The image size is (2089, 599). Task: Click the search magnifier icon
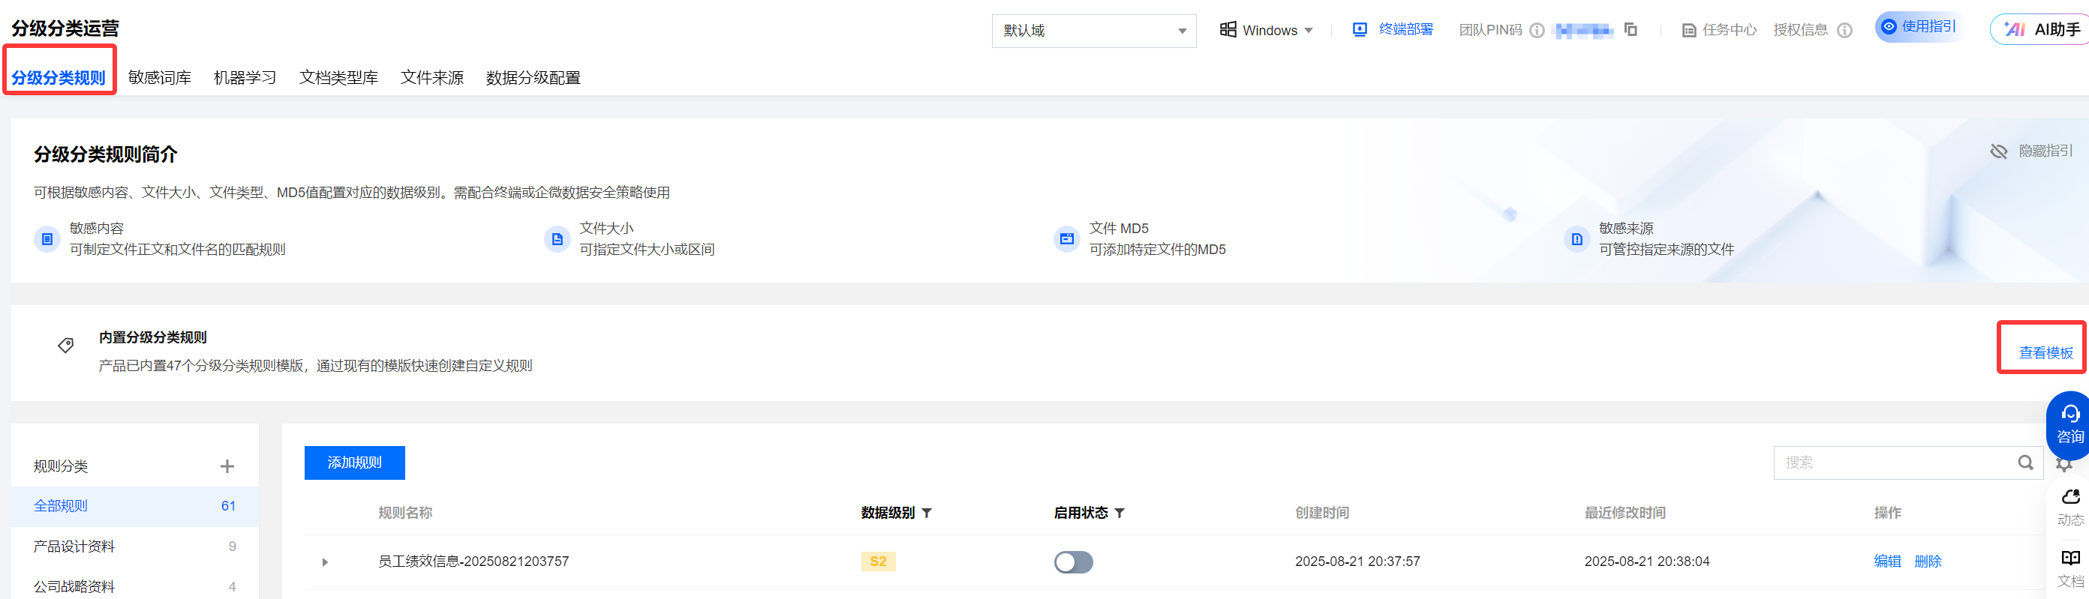point(2026,463)
